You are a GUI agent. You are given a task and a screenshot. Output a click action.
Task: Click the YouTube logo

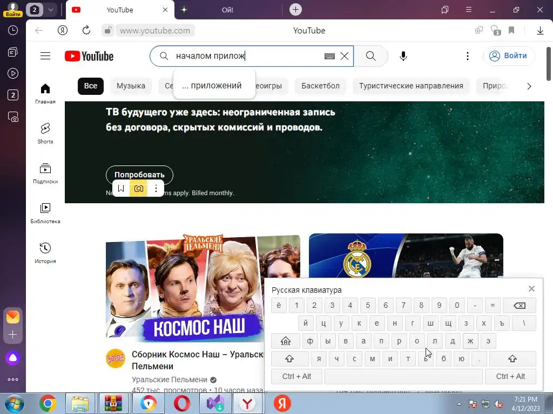[89, 56]
